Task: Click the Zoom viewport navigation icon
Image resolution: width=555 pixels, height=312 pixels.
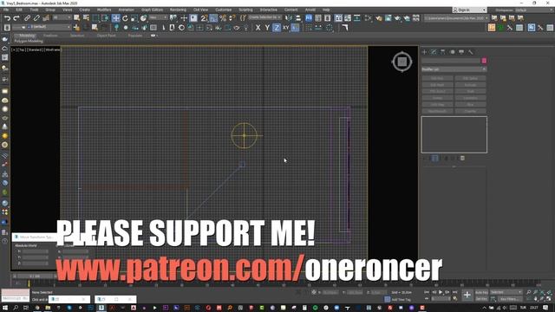Action: (x=528, y=292)
